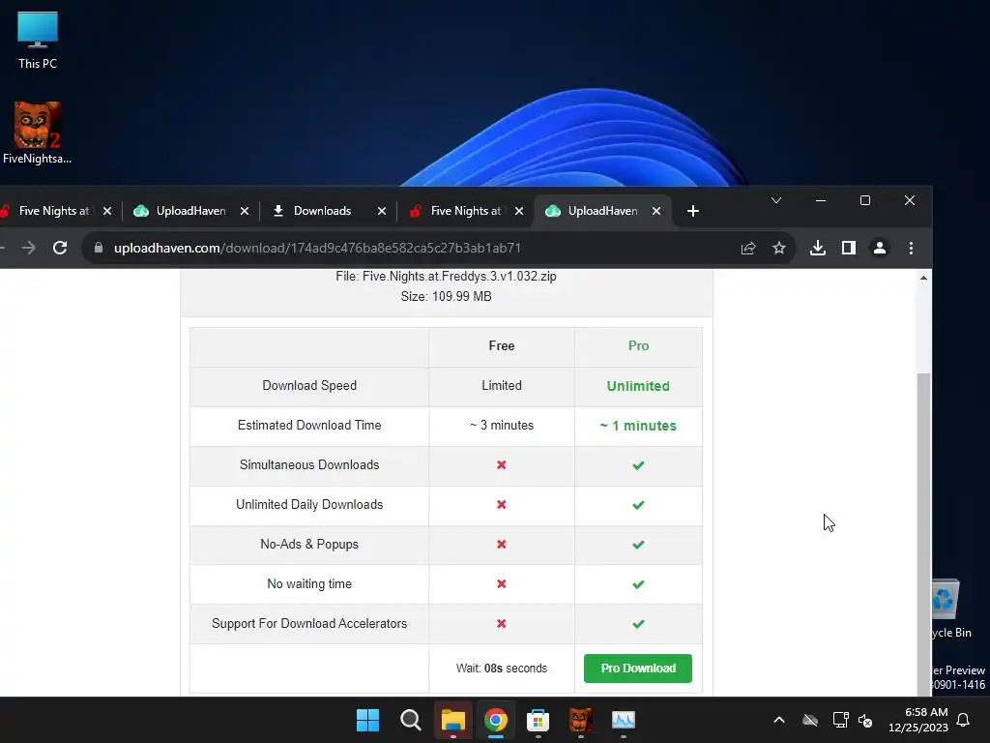Go forward in browser history
This screenshot has height=743, width=990.
tap(28, 248)
